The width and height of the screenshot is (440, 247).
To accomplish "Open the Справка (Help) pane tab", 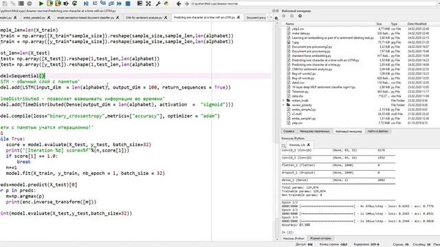I will point(289,131).
